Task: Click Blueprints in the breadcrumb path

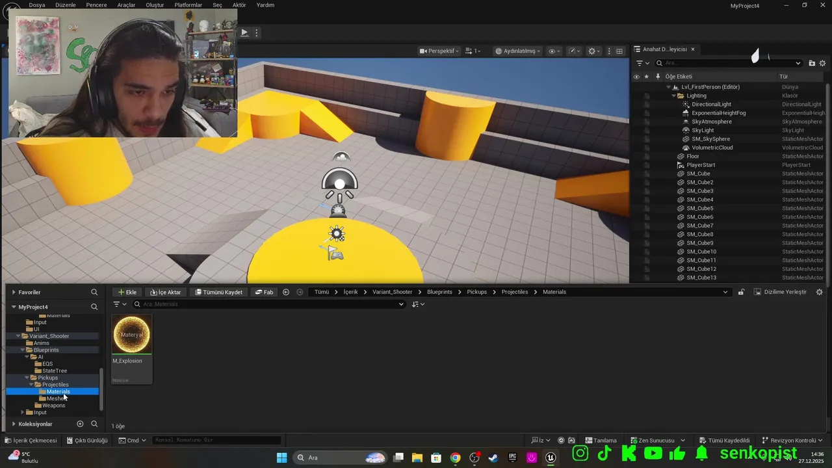Action: pos(439,292)
